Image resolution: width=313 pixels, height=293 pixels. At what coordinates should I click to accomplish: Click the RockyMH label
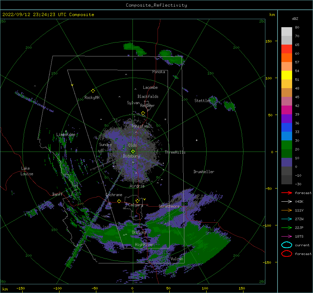point(92,98)
